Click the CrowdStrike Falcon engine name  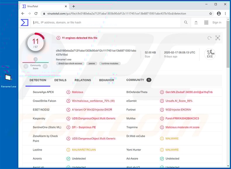pyautogui.click(x=44, y=101)
